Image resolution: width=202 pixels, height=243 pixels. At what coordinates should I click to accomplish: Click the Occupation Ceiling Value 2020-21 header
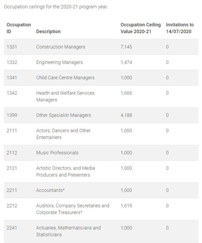(x=140, y=28)
